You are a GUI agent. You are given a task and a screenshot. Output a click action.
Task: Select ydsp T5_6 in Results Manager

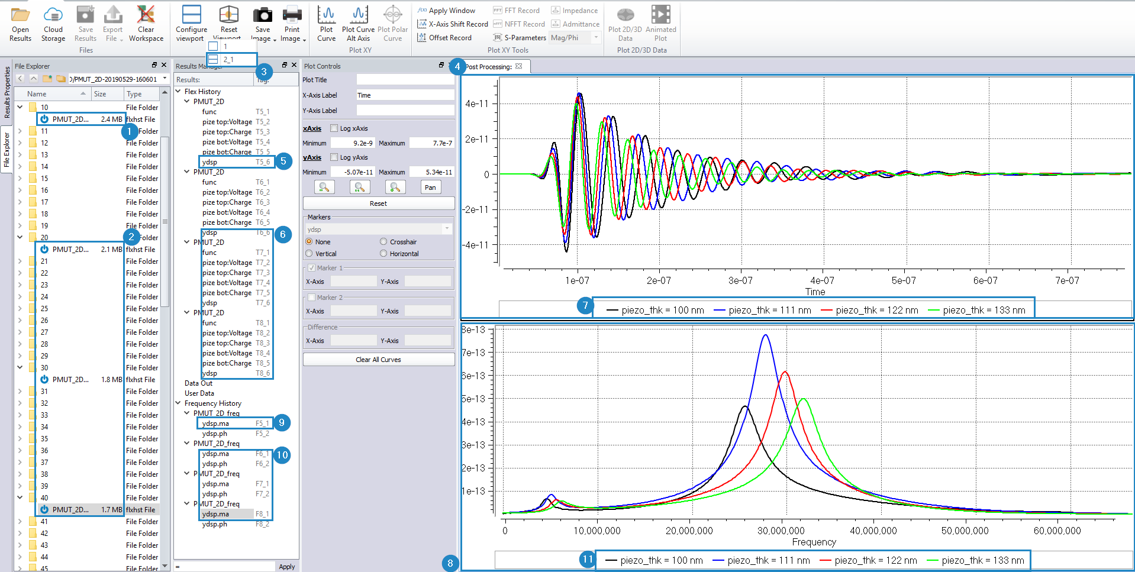pos(237,162)
